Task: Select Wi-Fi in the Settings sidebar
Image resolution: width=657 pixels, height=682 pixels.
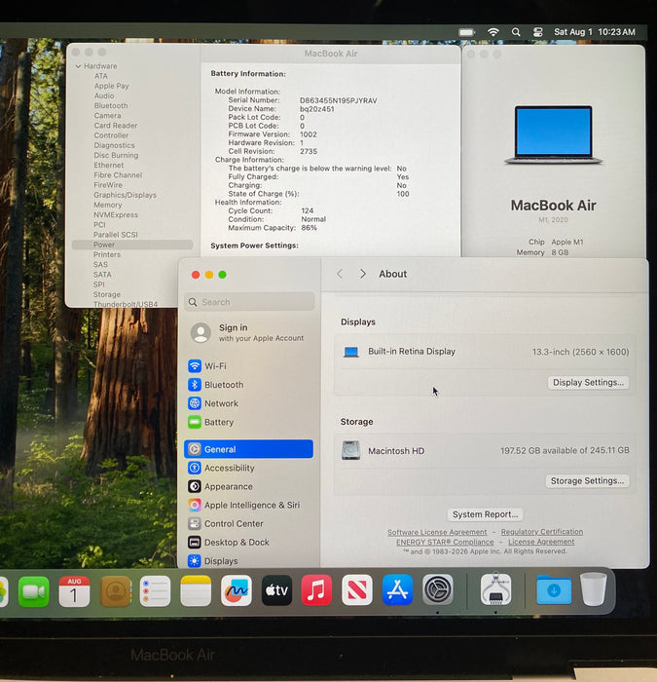Action: tap(249, 365)
